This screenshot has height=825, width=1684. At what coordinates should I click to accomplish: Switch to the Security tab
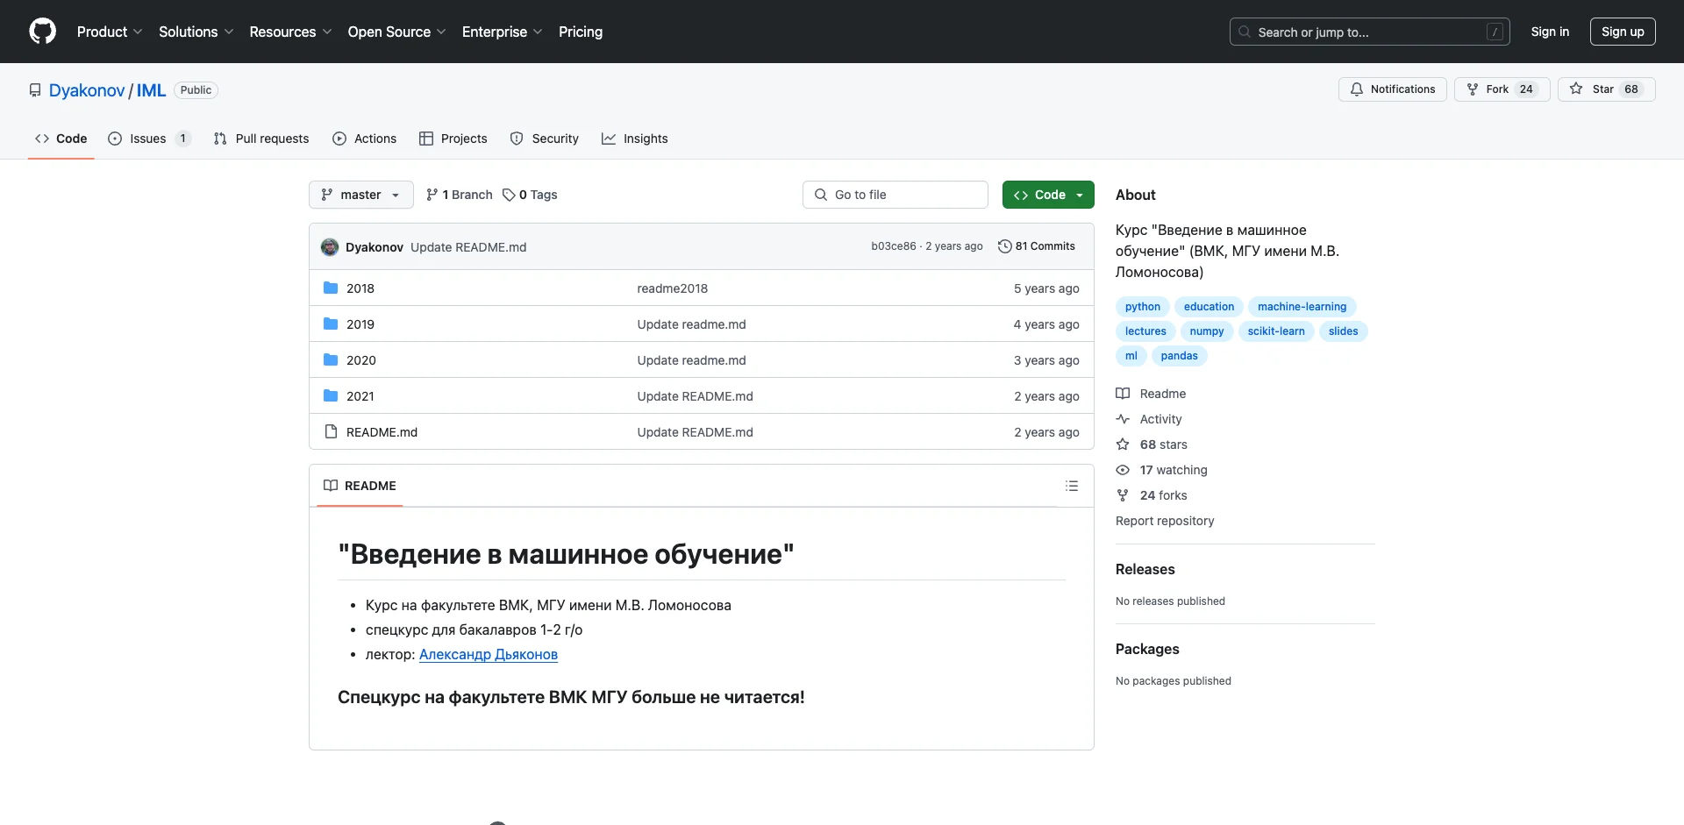(x=544, y=139)
